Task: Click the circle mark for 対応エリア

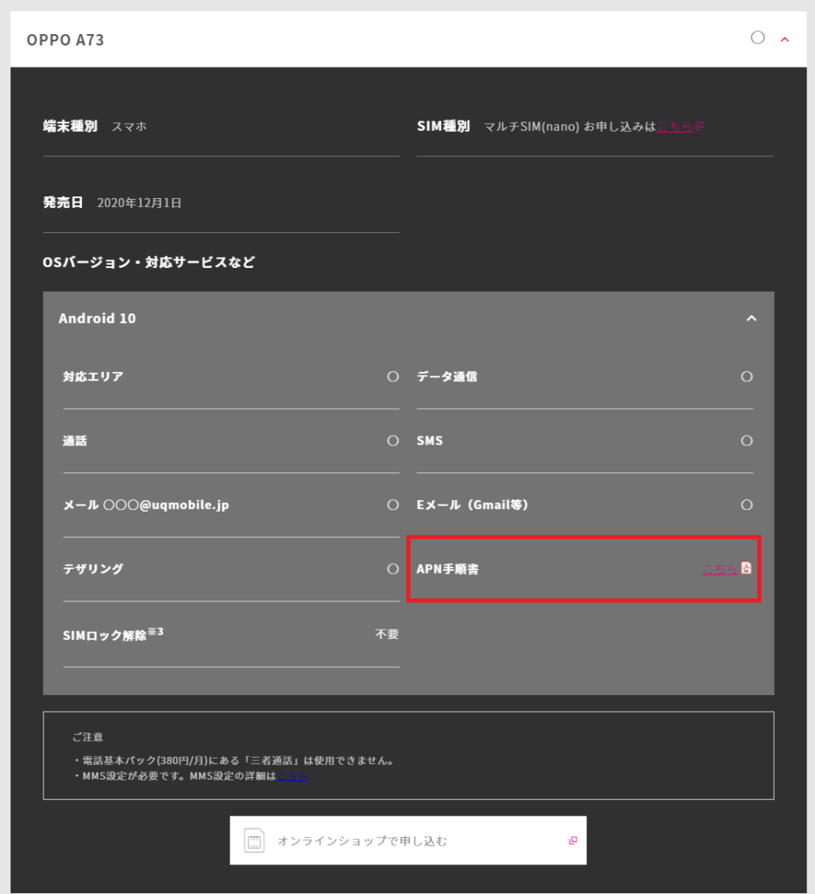Action: [x=393, y=376]
